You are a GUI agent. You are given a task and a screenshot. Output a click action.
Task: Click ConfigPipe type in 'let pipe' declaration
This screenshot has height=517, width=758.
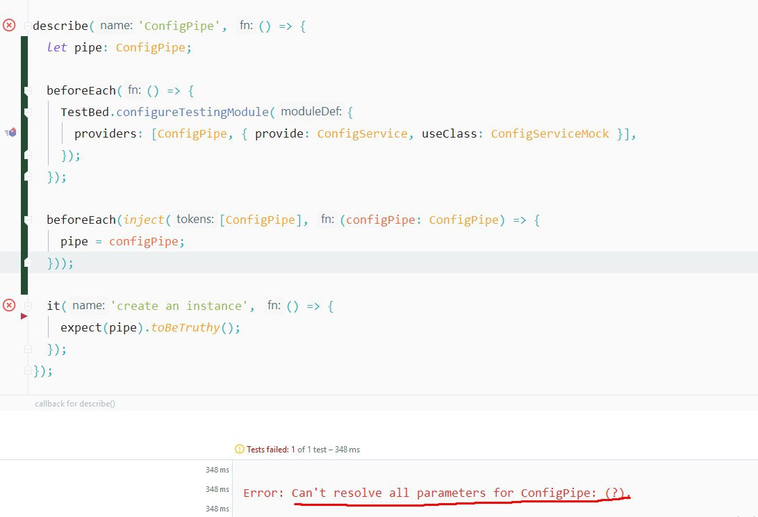150,47
